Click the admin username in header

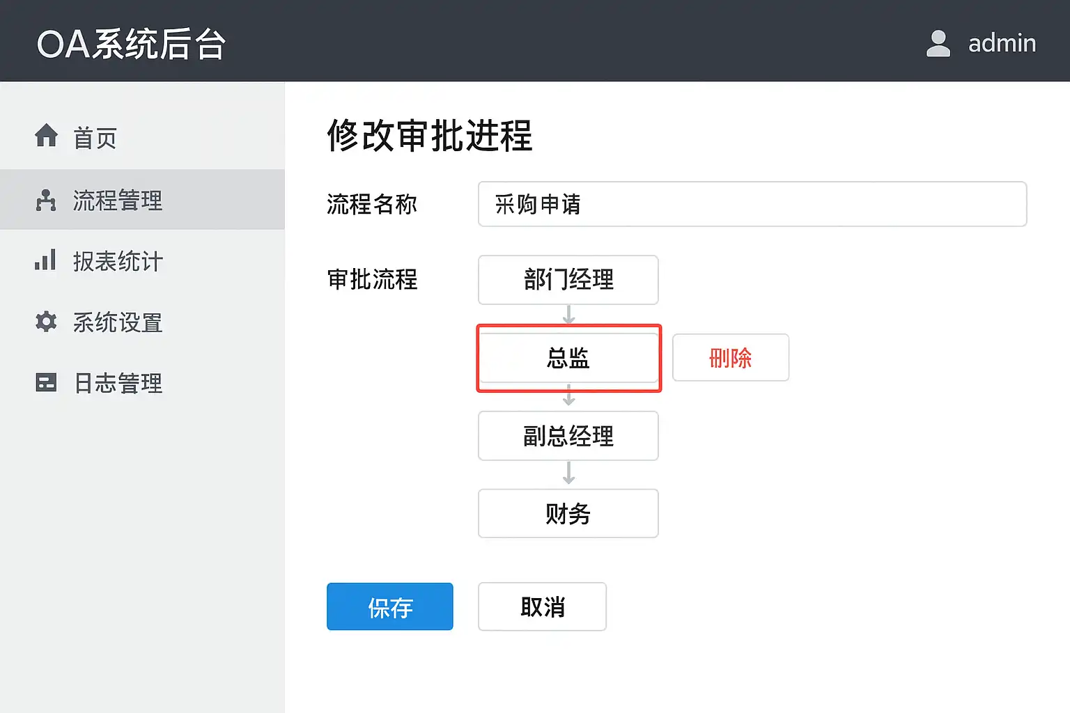(x=1002, y=43)
